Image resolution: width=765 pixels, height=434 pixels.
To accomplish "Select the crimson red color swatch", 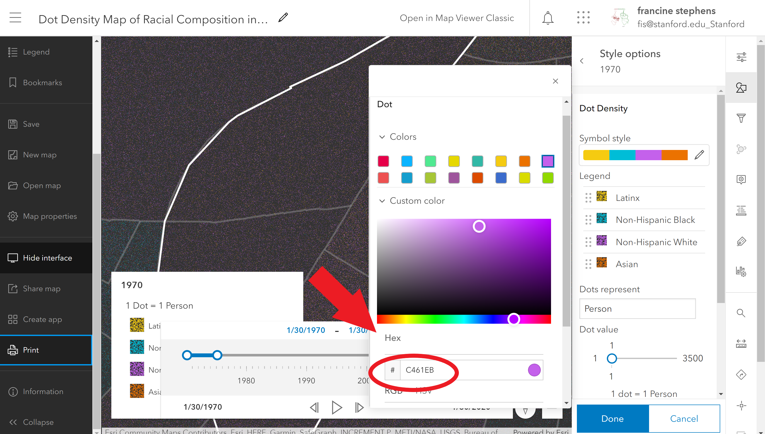I will 383,161.
